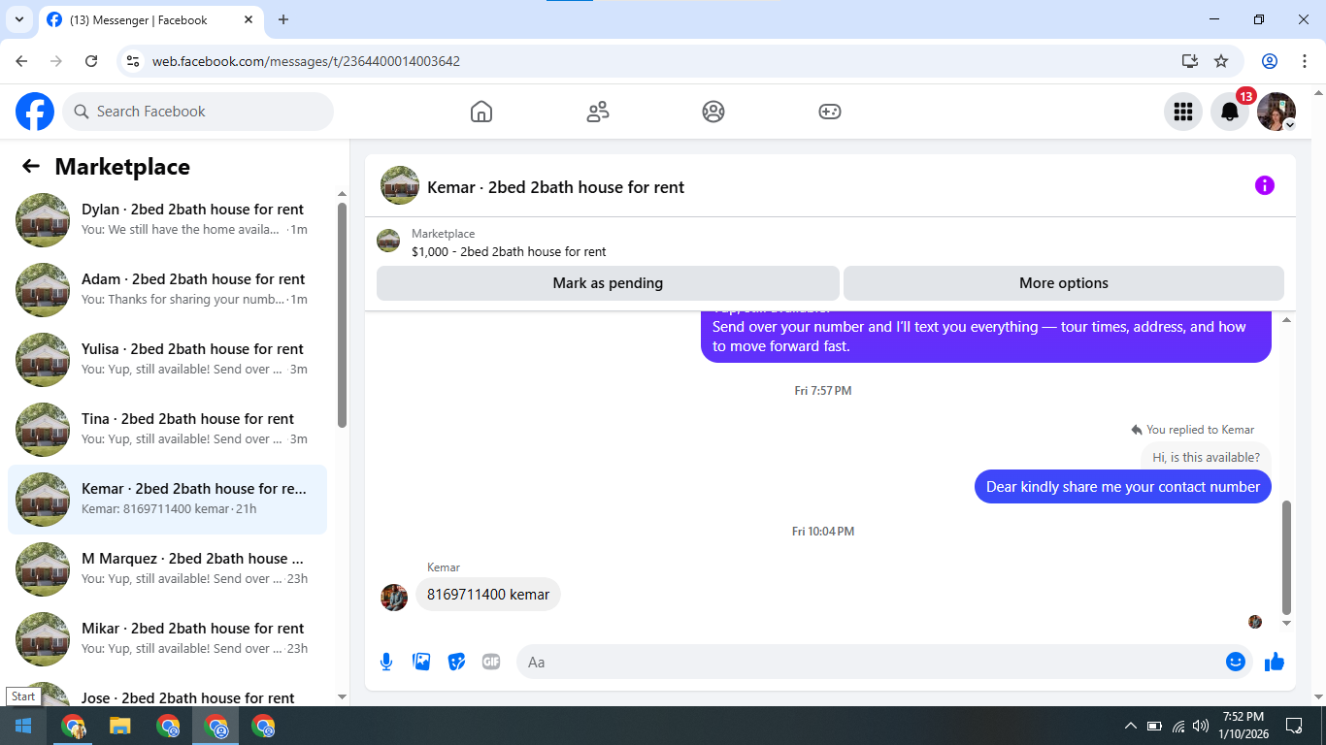Open File Explorer from the taskbar

tap(119, 726)
